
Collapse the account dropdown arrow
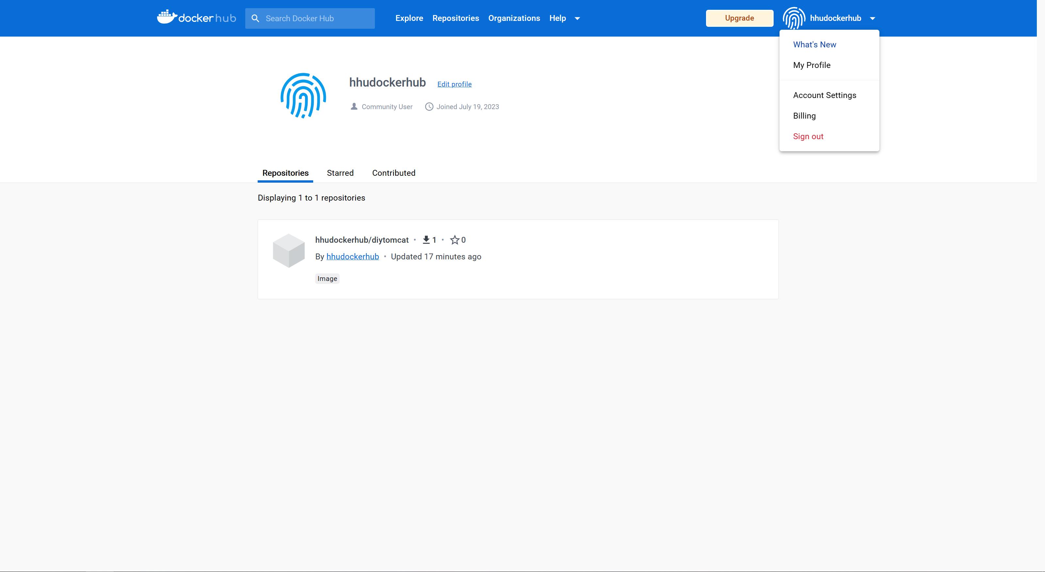873,19
